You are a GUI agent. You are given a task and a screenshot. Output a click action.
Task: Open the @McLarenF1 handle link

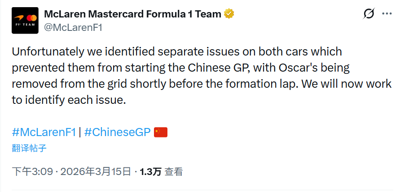[74, 27]
